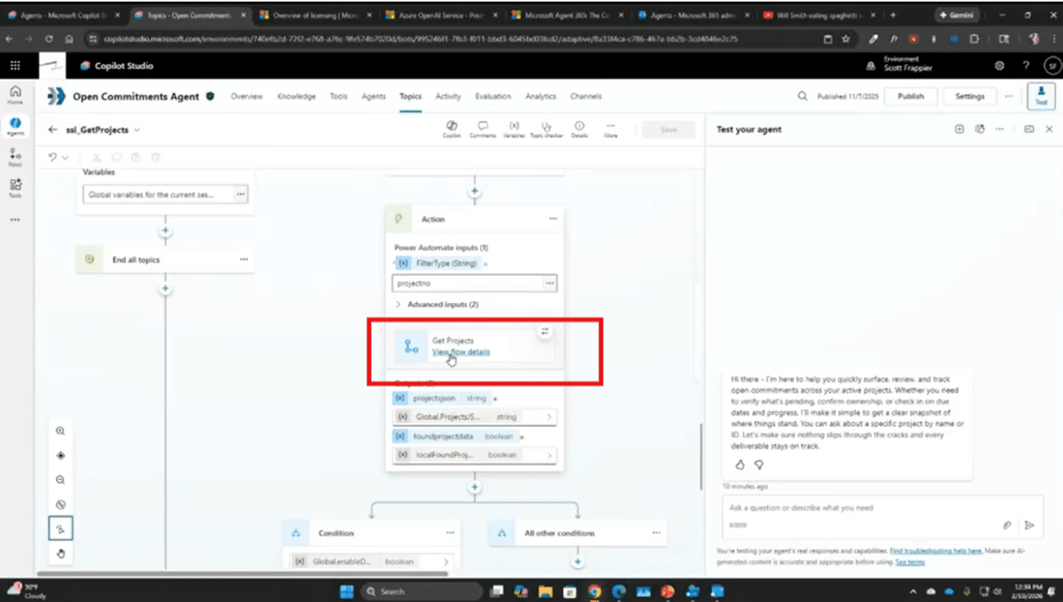This screenshot has width=1063, height=602.
Task: Open the Topic checker tool
Action: tap(546, 128)
